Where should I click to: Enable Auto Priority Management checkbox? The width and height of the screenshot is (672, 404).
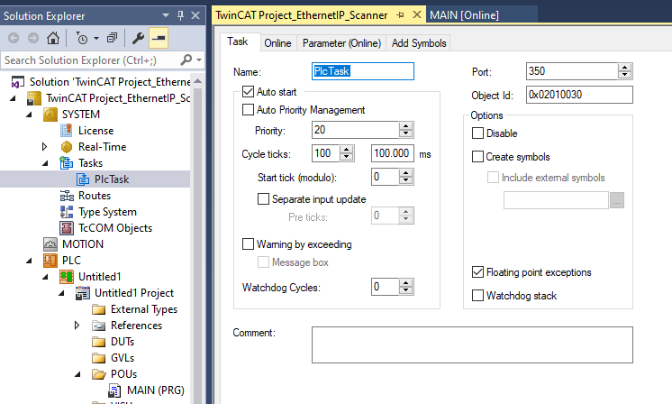click(248, 110)
